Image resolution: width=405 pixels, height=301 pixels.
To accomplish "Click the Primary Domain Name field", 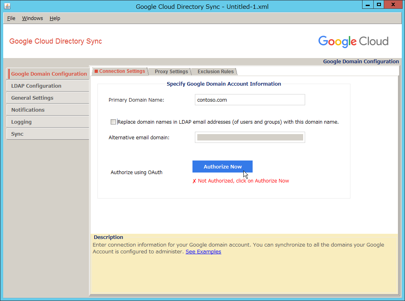I will tap(250, 100).
